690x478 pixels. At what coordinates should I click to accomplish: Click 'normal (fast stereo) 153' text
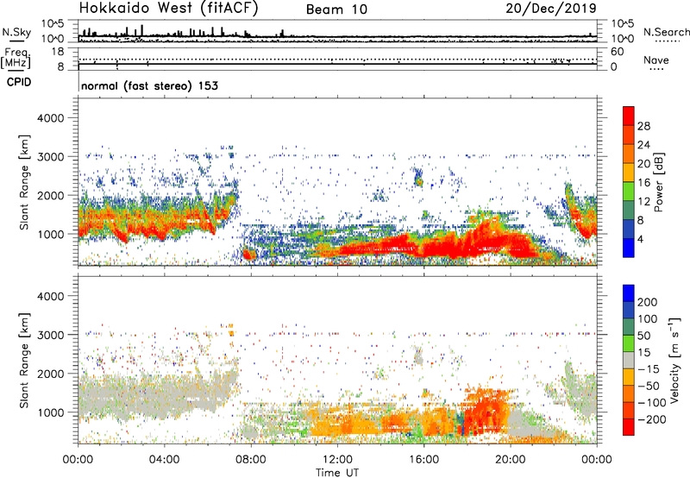pyautogui.click(x=149, y=85)
